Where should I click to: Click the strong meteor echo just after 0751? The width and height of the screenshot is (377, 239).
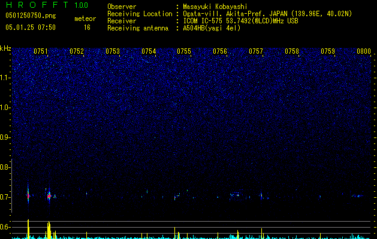(x=49, y=196)
